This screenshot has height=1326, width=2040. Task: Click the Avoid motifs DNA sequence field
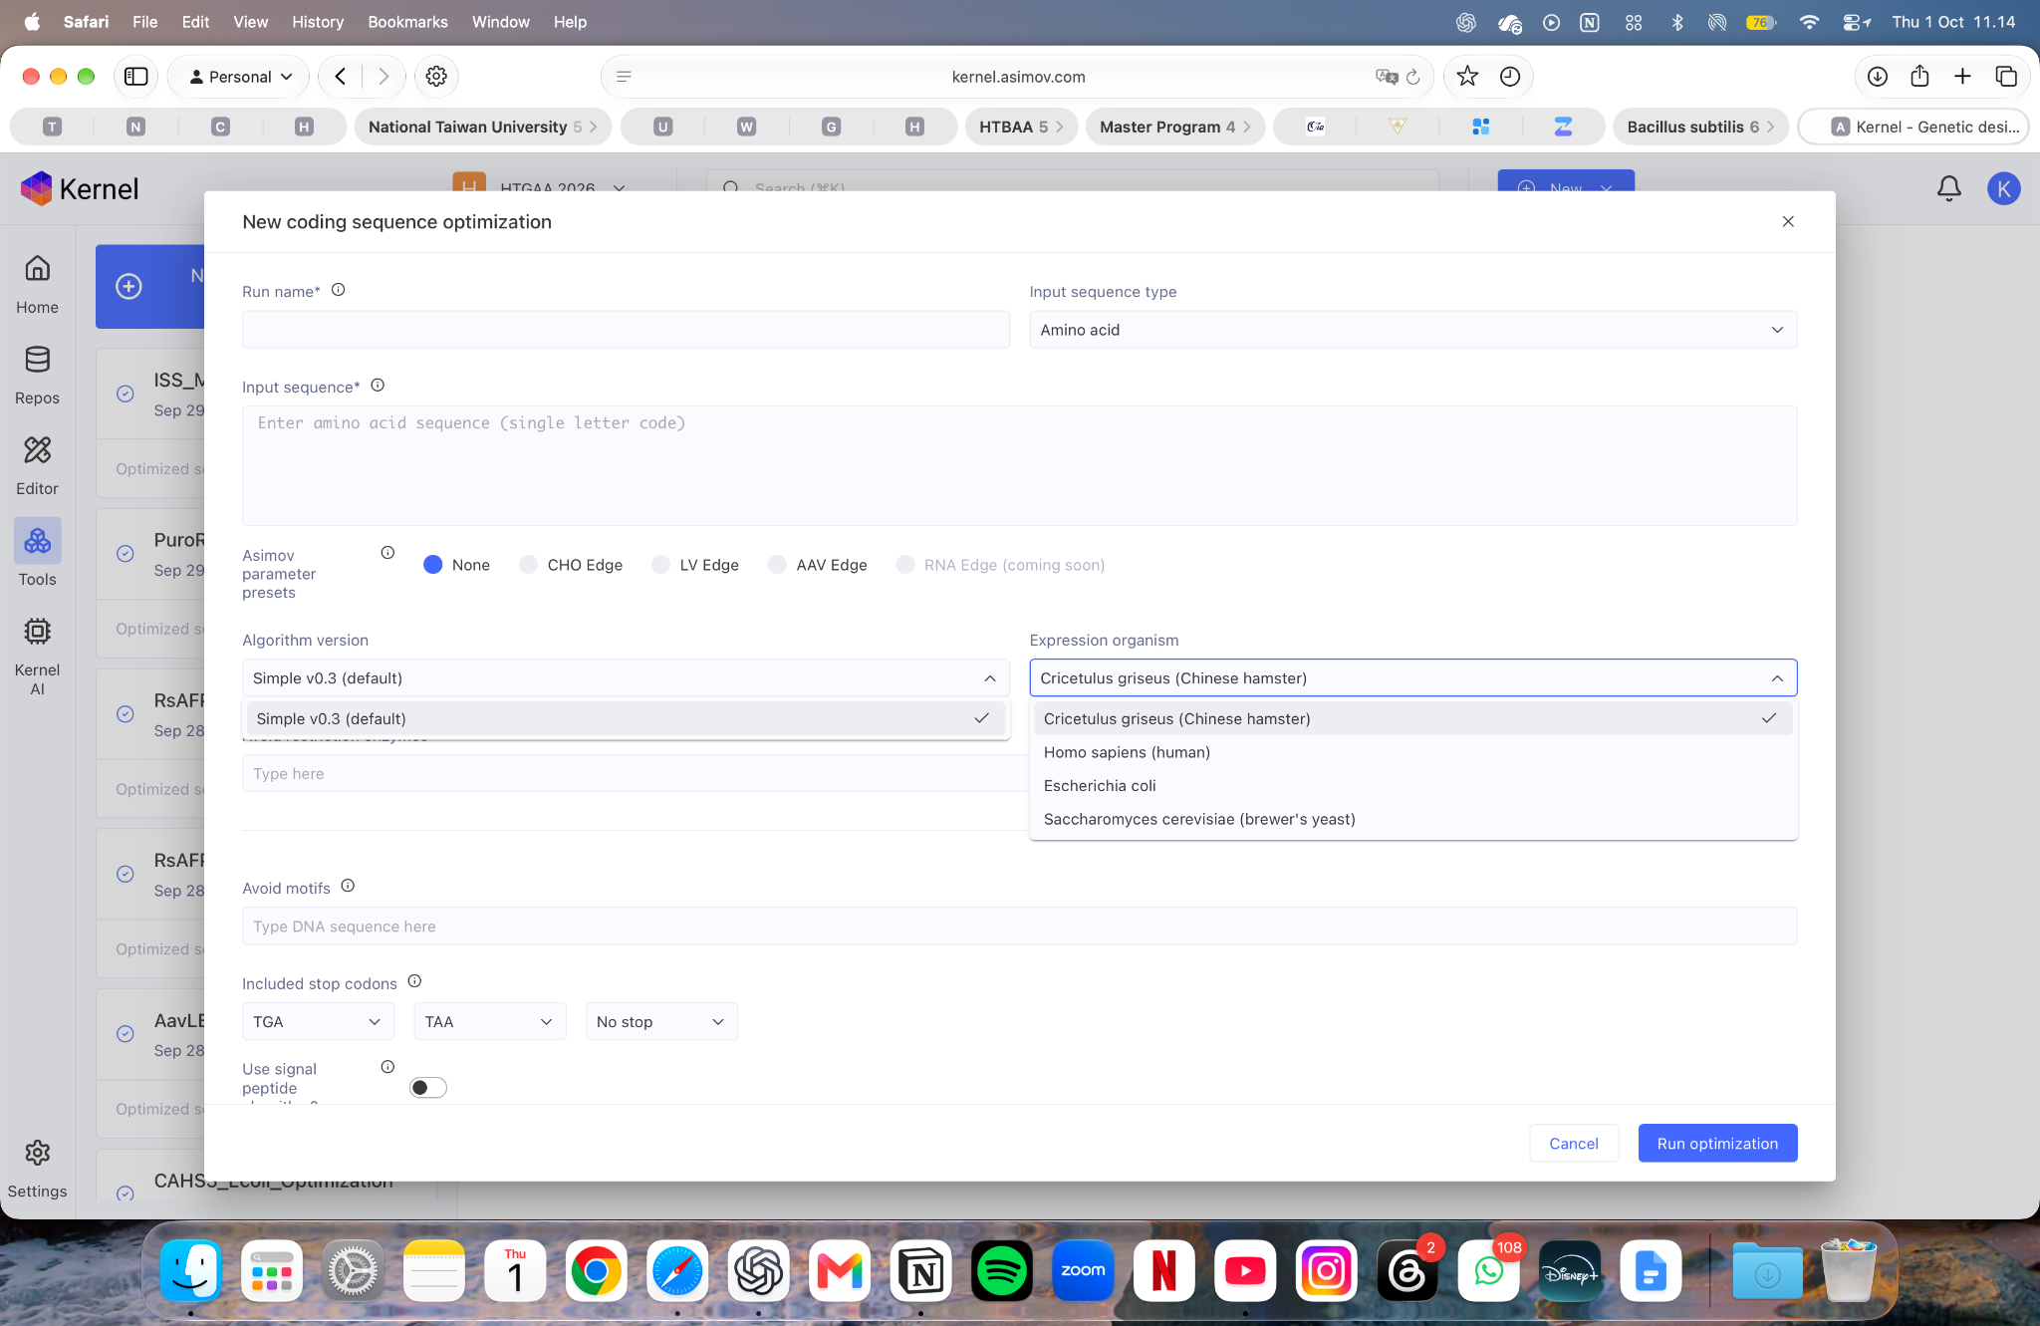point(1019,927)
